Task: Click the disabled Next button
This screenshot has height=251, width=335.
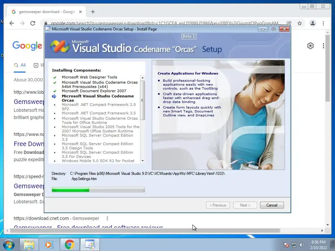Action: [245, 205]
